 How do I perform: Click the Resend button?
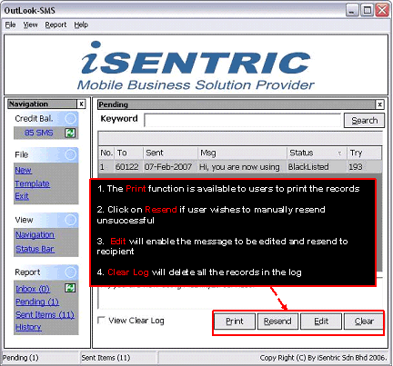(277, 321)
